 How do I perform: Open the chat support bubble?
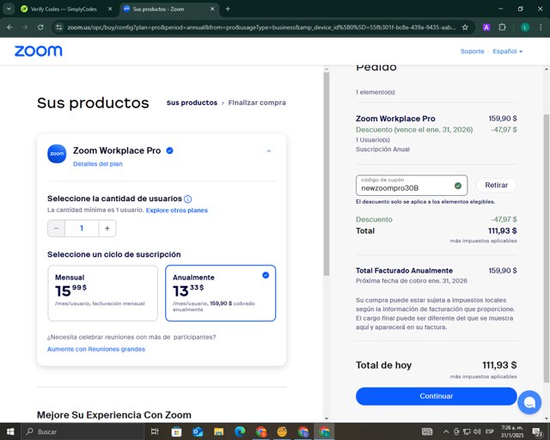529,402
